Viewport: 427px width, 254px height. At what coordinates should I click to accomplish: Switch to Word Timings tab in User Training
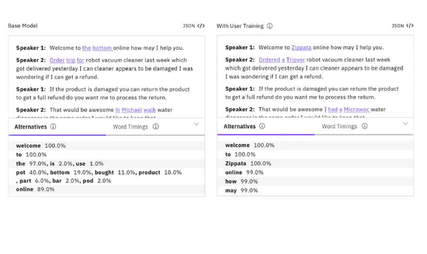point(339,126)
